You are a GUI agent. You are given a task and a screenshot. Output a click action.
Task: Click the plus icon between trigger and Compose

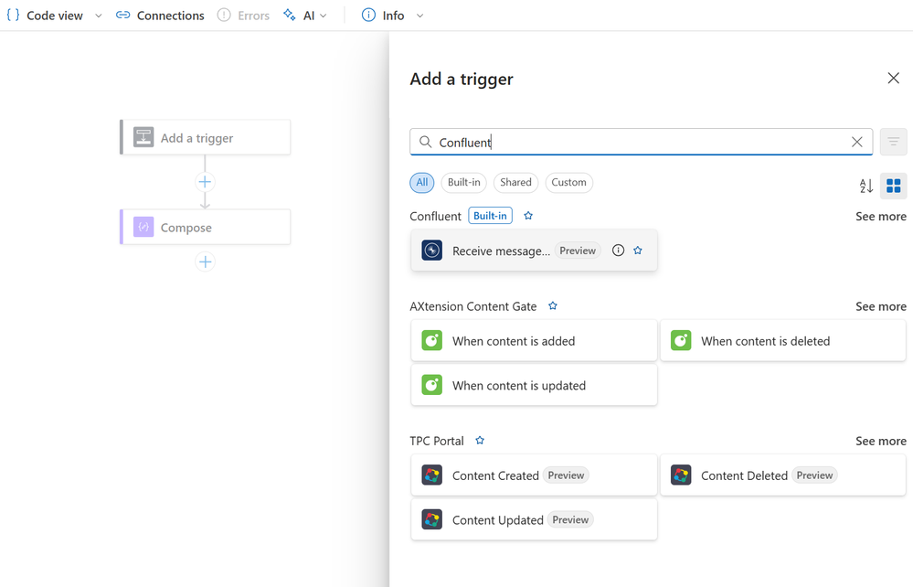(x=206, y=182)
